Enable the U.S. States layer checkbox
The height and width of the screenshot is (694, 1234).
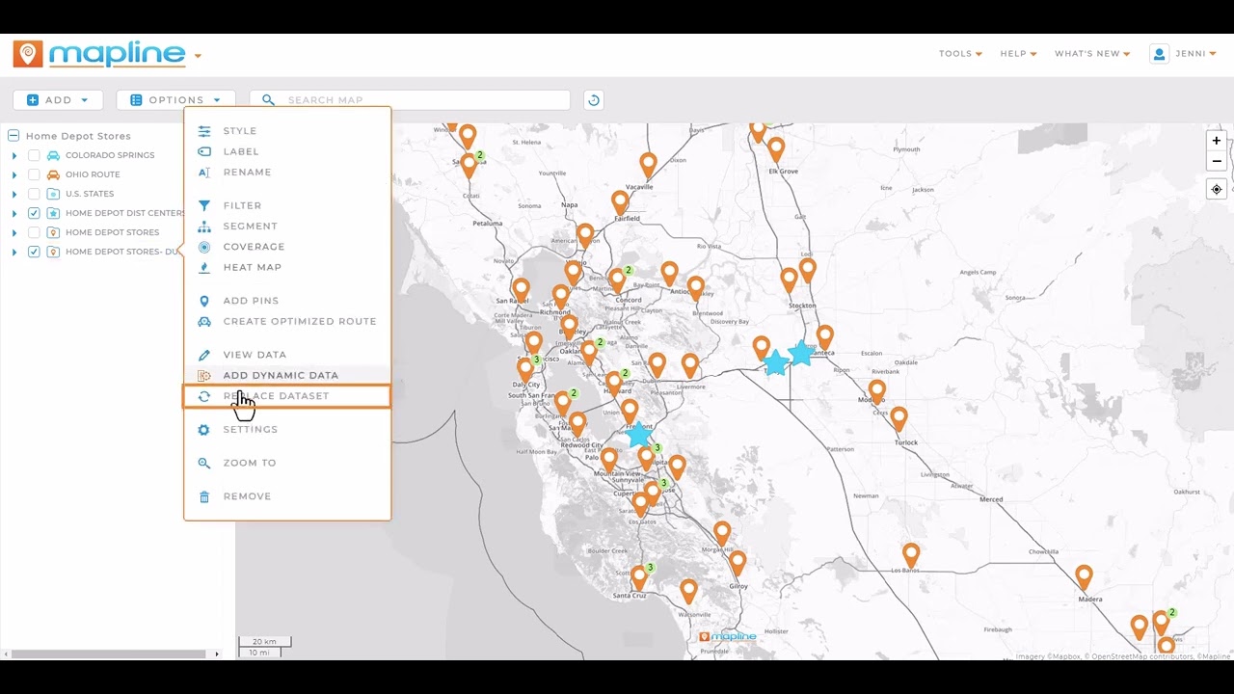[34, 194]
